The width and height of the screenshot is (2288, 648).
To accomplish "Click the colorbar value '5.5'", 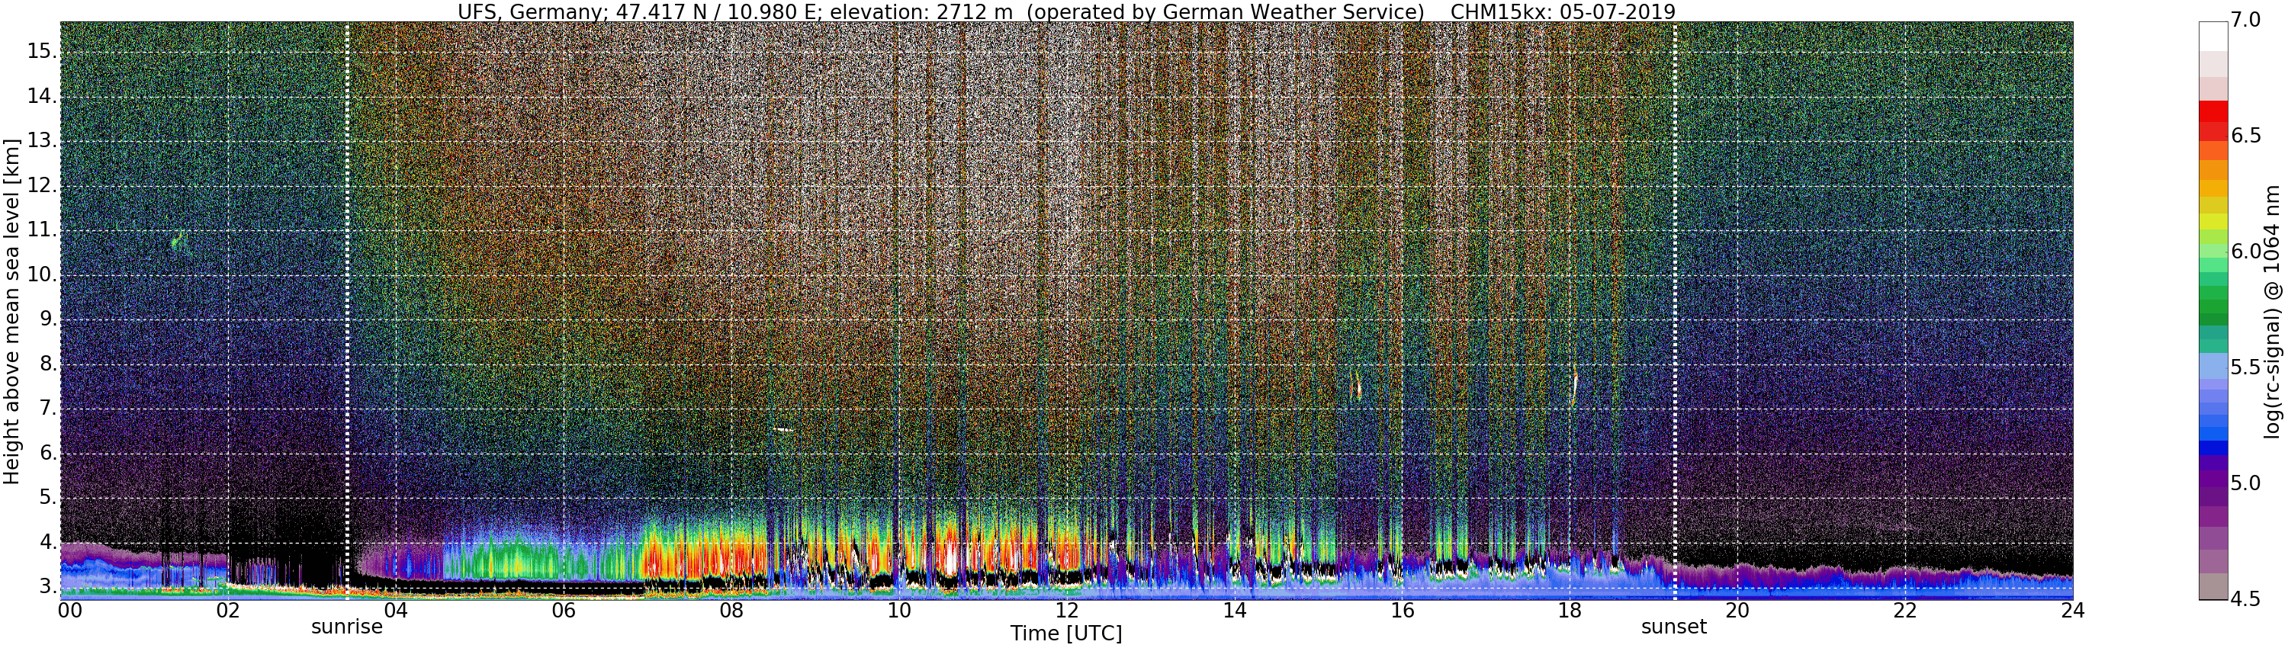I will [2246, 367].
